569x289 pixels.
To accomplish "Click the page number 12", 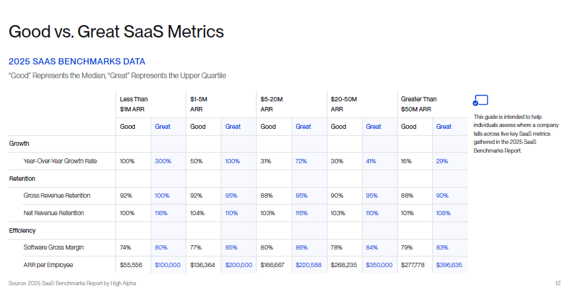I will (557, 283).
